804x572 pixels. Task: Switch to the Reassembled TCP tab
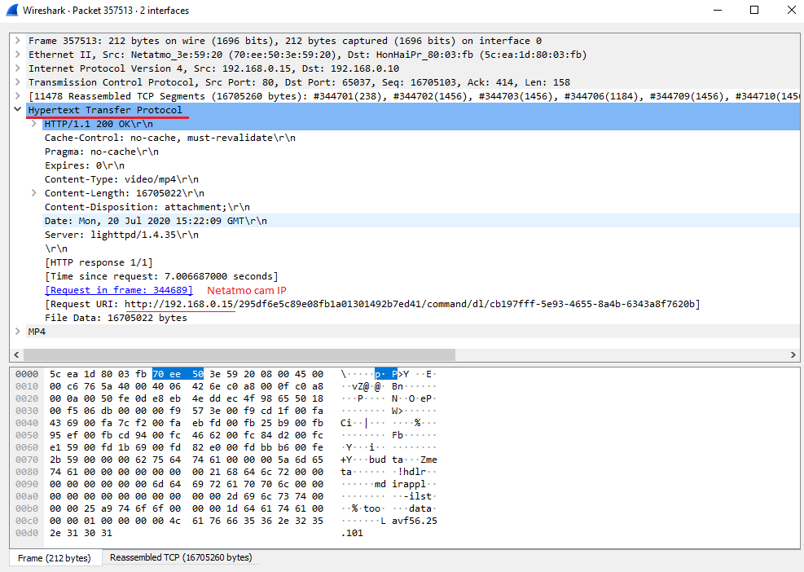(181, 557)
